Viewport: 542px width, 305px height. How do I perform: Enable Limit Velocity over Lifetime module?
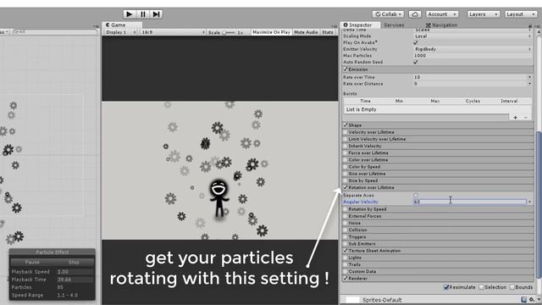click(x=346, y=139)
